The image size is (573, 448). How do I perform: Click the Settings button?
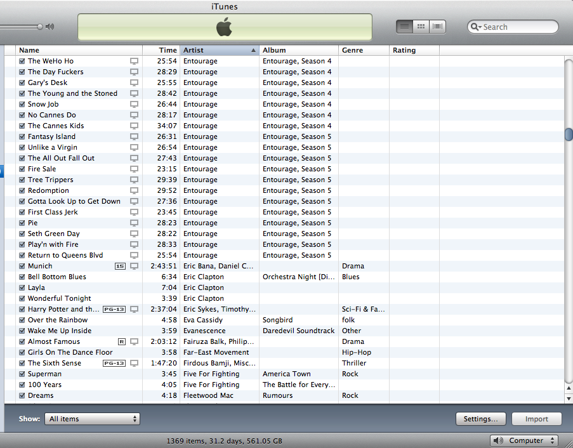pos(481,419)
